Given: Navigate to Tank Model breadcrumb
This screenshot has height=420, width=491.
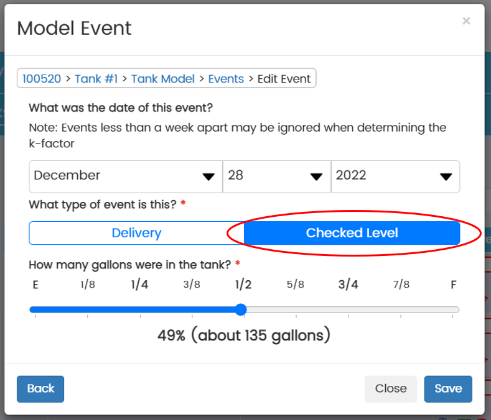Looking at the screenshot, I should [162, 78].
